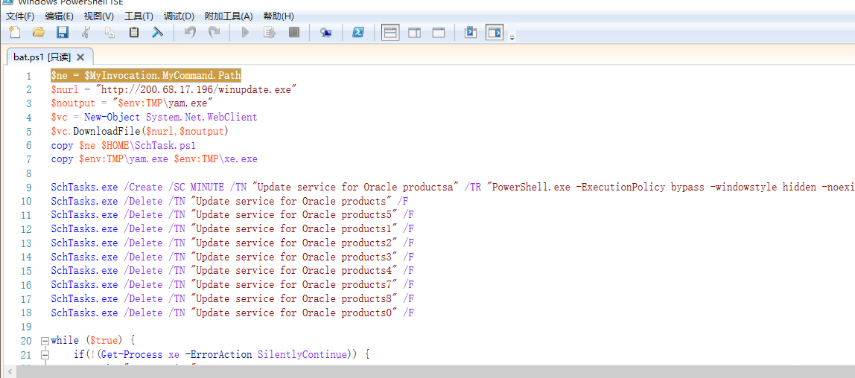Click the copy yam.exe to xe.exe line
This screenshot has height=378, width=855.
(153, 159)
